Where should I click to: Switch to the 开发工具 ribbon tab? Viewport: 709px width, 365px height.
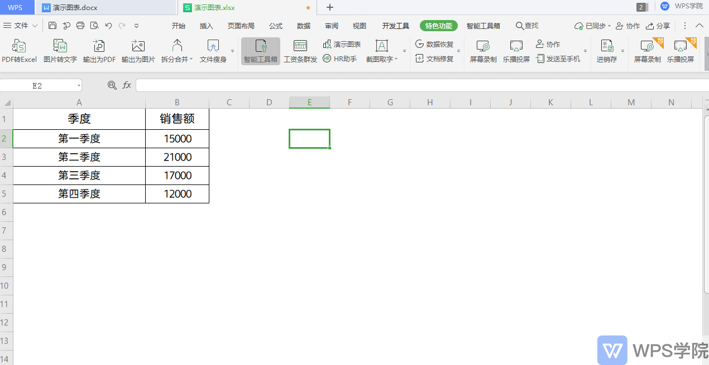[396, 26]
